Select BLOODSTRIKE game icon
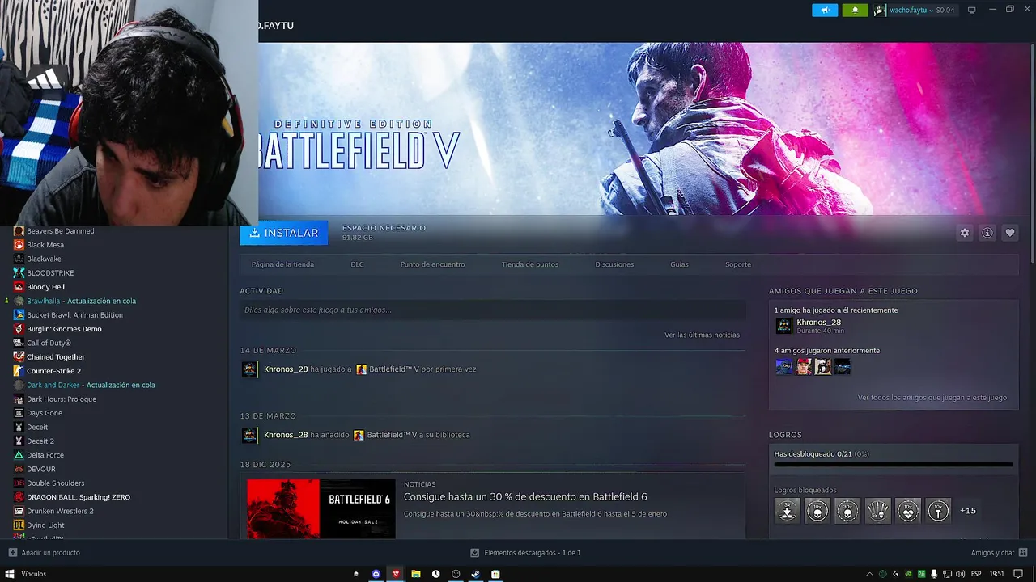 (x=19, y=273)
